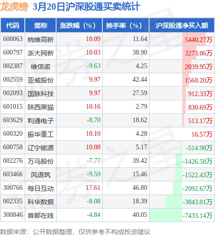Screen dimensions: 215x236
Task: Click the 维信诺 row name
Action: 41,67
